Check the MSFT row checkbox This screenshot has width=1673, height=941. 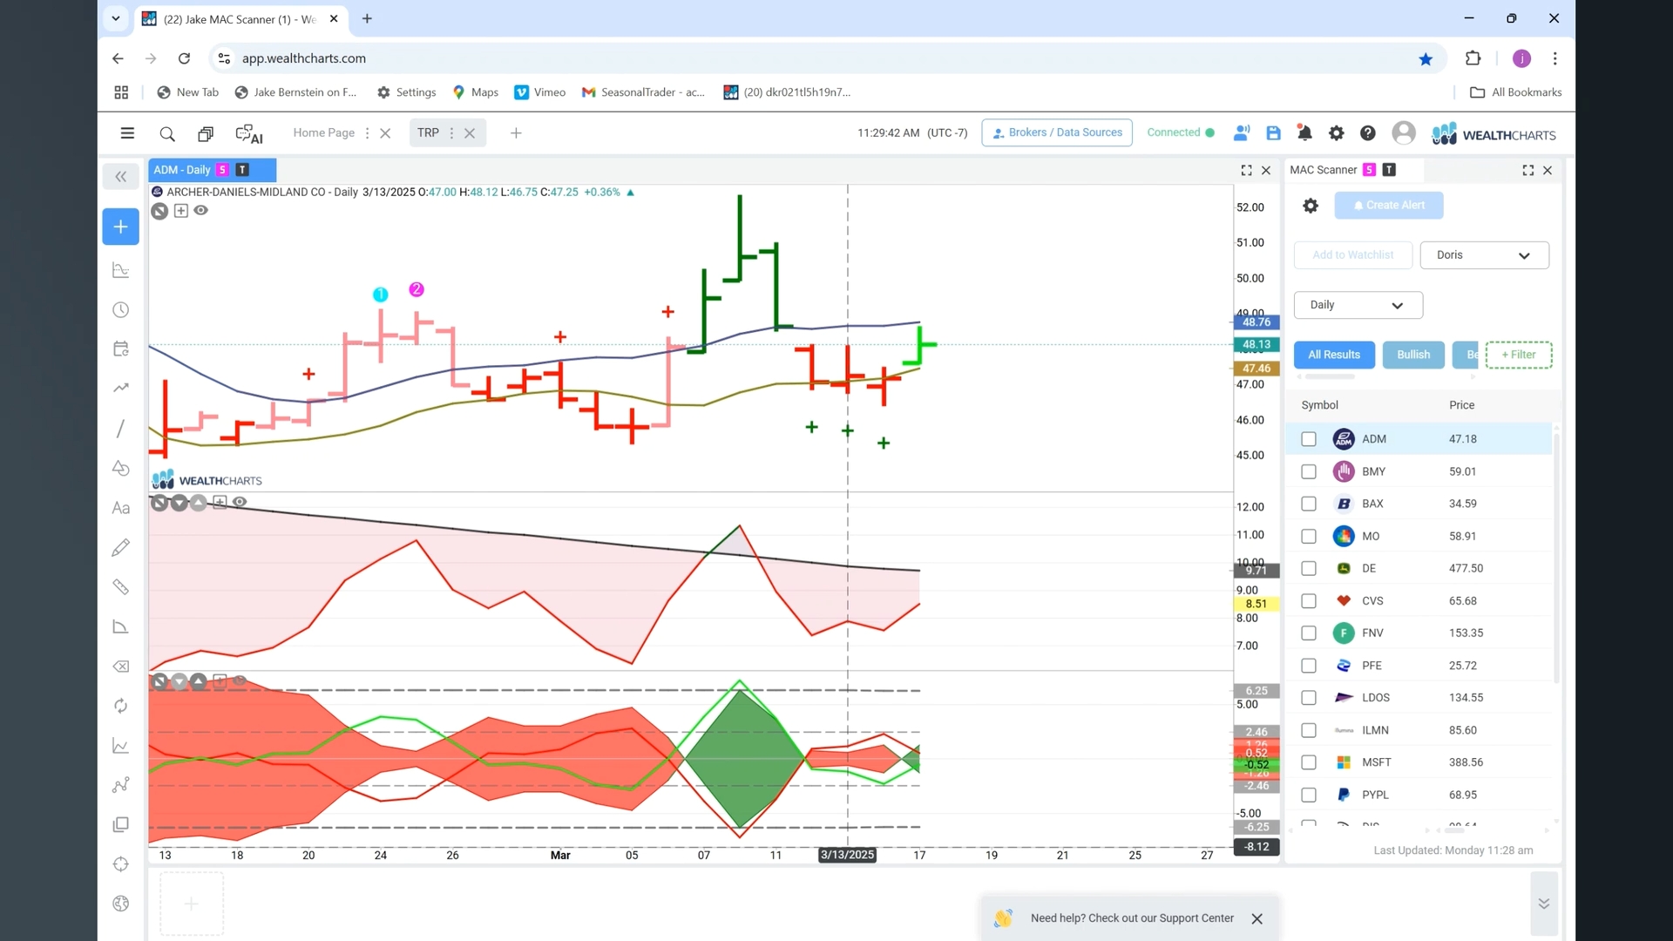(1309, 762)
